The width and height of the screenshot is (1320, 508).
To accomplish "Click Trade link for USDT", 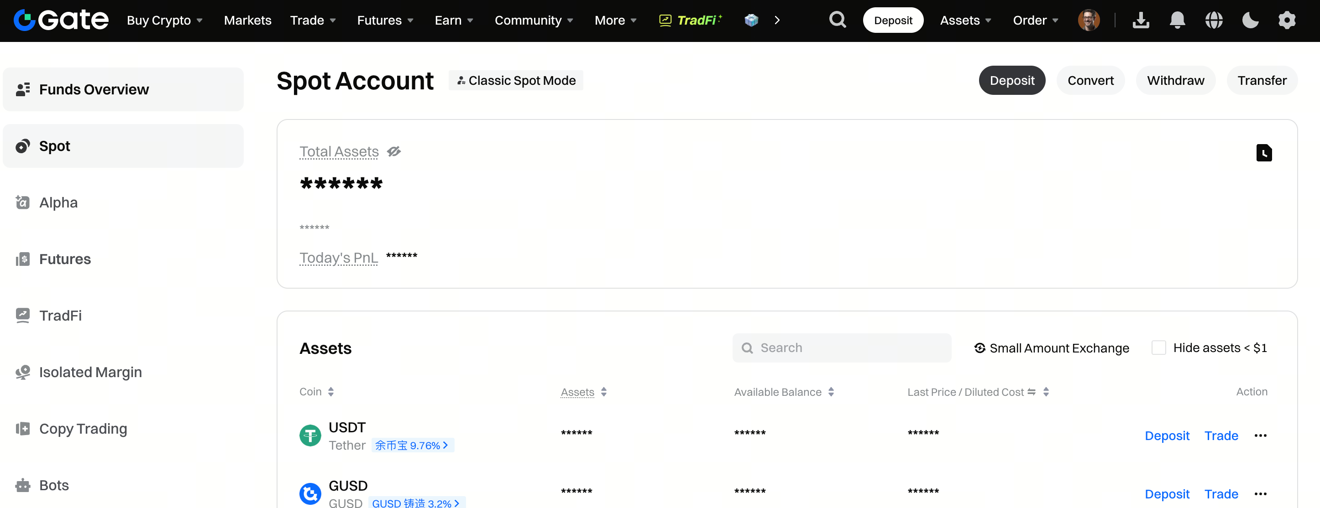I will click(1220, 435).
